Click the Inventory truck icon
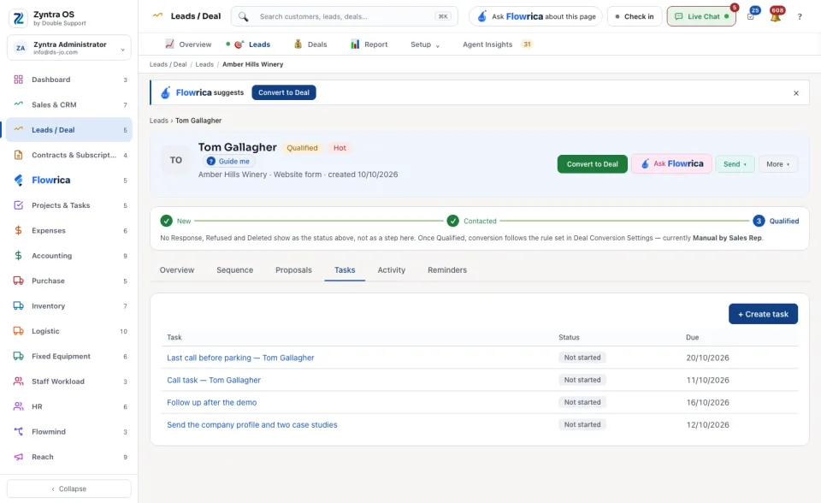This screenshot has width=821, height=503. [18, 306]
